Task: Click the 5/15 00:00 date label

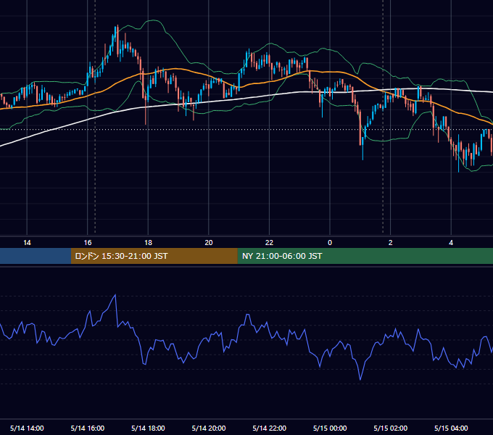Action: [330, 428]
